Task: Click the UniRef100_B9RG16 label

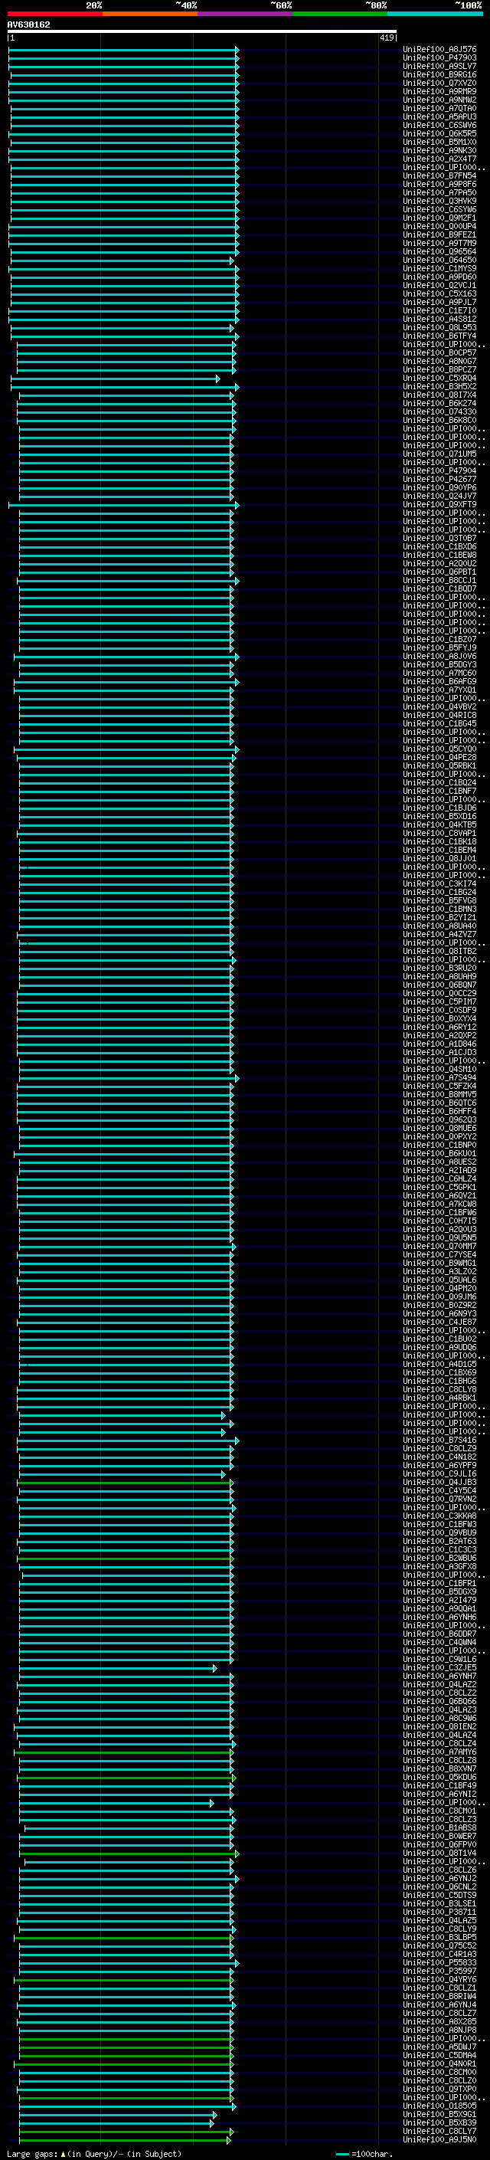Action: (439, 74)
